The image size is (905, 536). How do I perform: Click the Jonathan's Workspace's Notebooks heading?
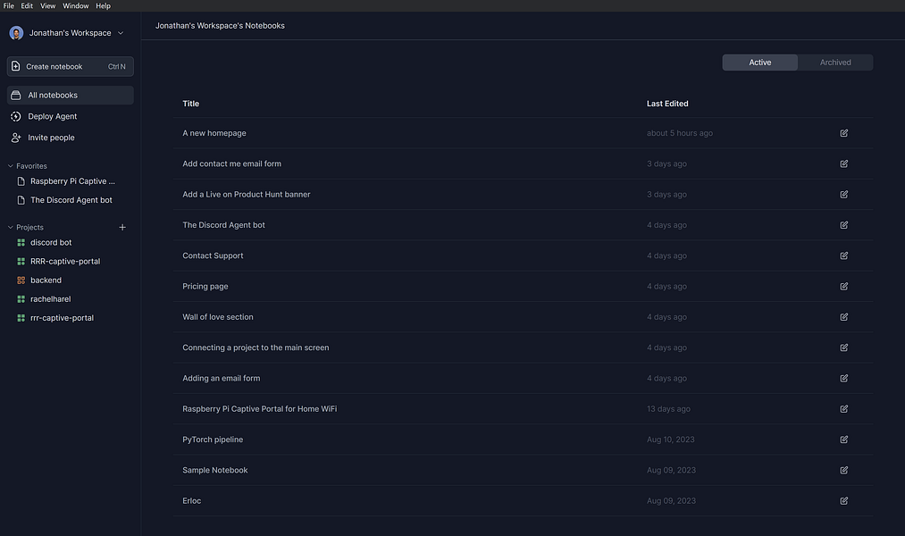(220, 26)
